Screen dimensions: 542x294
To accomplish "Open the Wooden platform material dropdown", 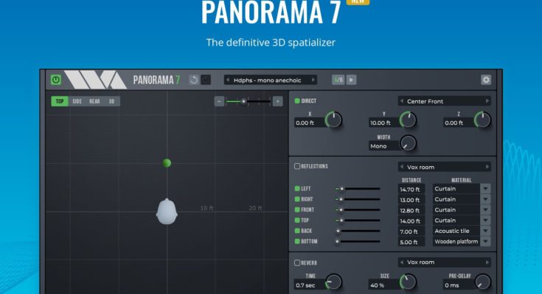I will point(484,241).
